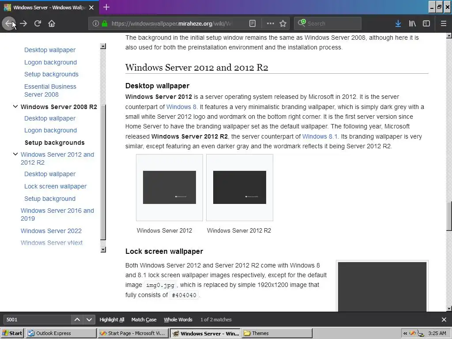Viewport: 452px width, 339px height.
Task: Click the Search box in toolbar
Action: click(328, 23)
